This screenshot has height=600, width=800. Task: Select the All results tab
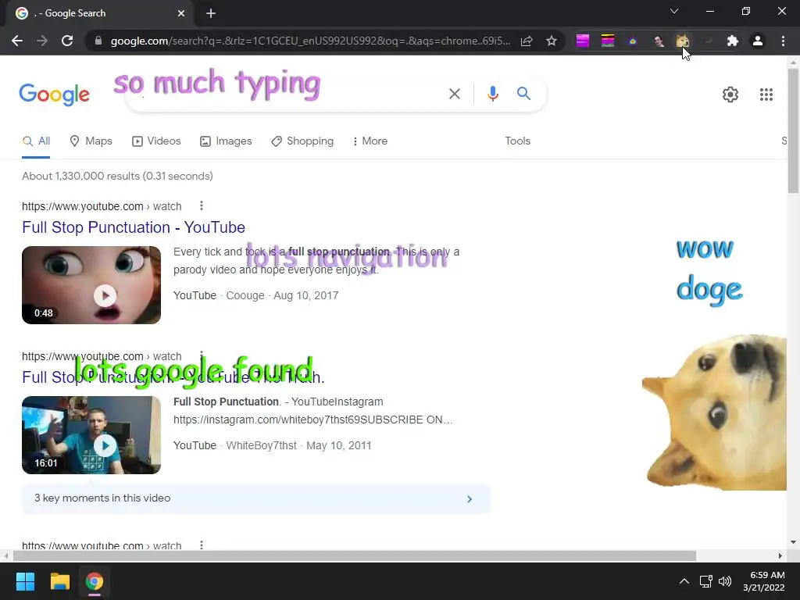tap(36, 141)
